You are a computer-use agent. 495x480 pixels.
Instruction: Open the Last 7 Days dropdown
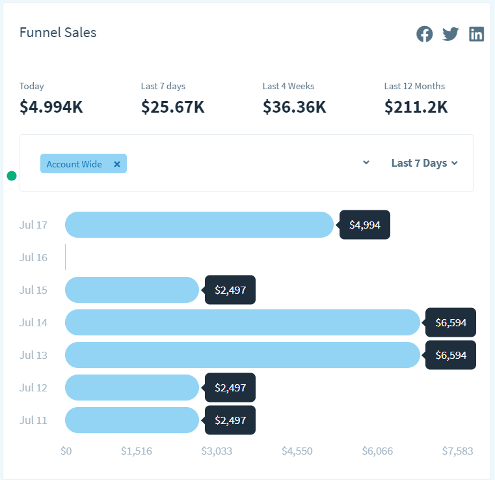point(424,163)
